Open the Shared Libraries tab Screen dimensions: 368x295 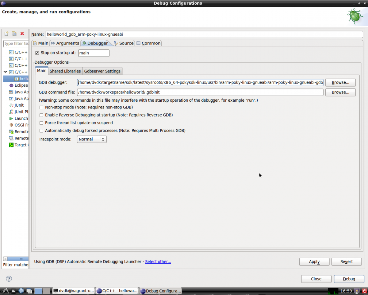65,71
